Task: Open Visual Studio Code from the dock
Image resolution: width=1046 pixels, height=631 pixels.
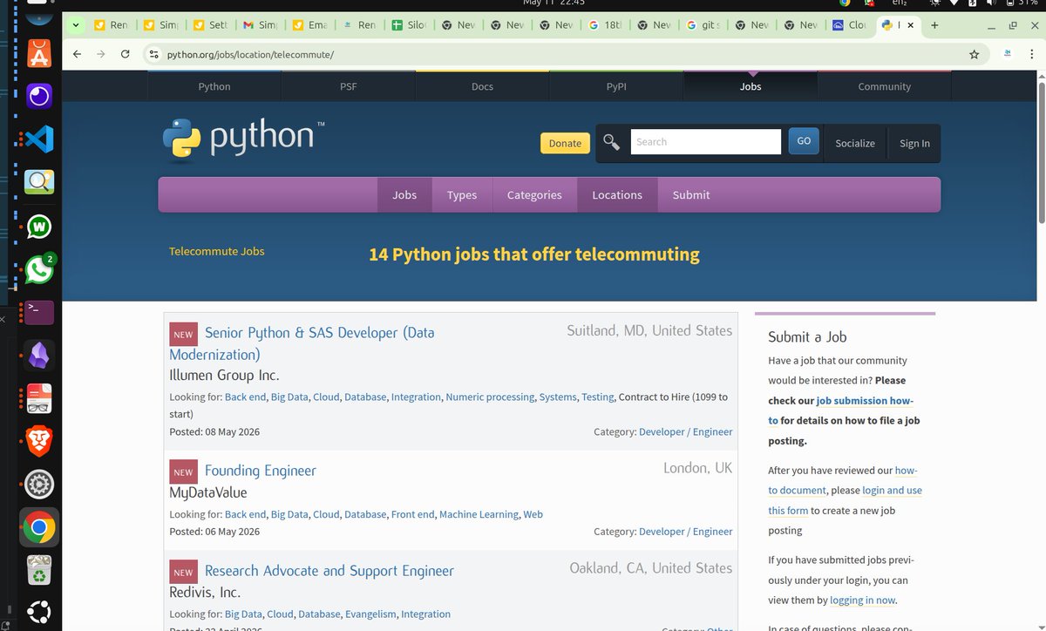Action: (39, 139)
